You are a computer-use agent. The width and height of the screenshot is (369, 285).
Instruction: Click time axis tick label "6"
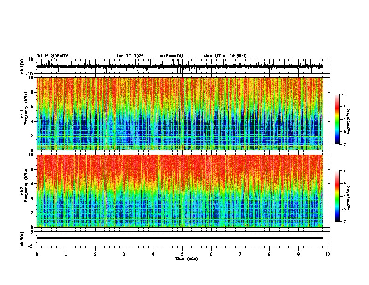point(212,254)
